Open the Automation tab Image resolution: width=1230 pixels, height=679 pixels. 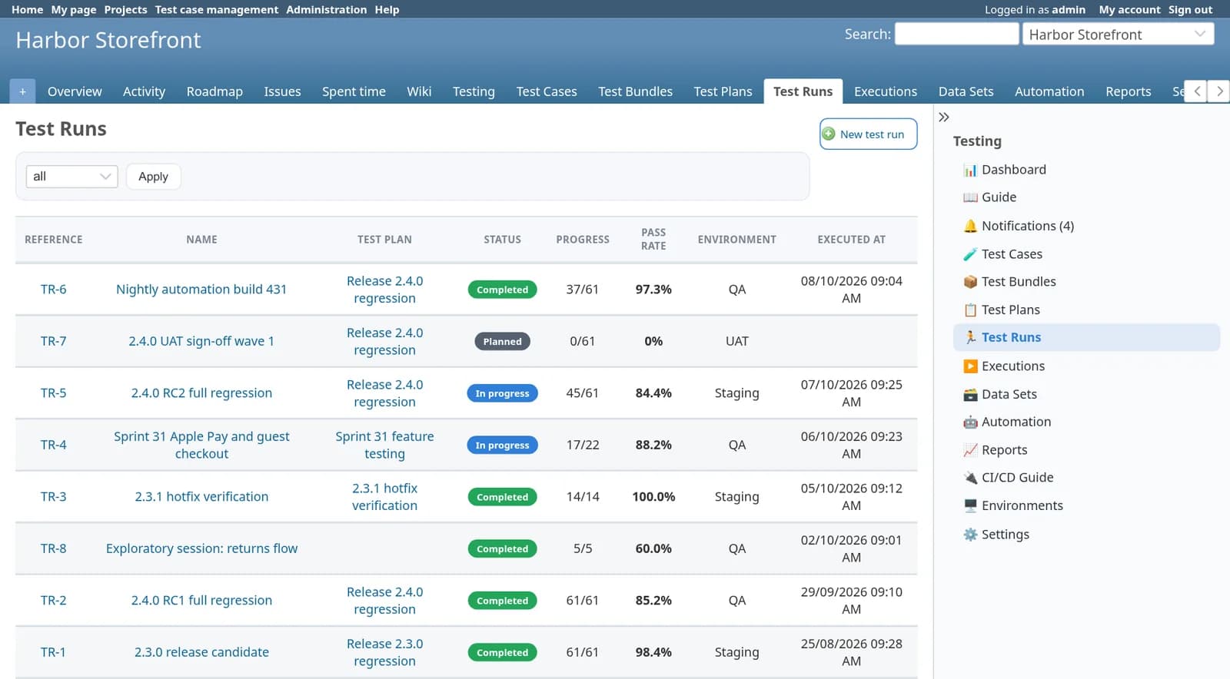coord(1049,91)
